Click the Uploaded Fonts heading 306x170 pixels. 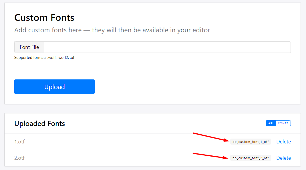(40, 124)
